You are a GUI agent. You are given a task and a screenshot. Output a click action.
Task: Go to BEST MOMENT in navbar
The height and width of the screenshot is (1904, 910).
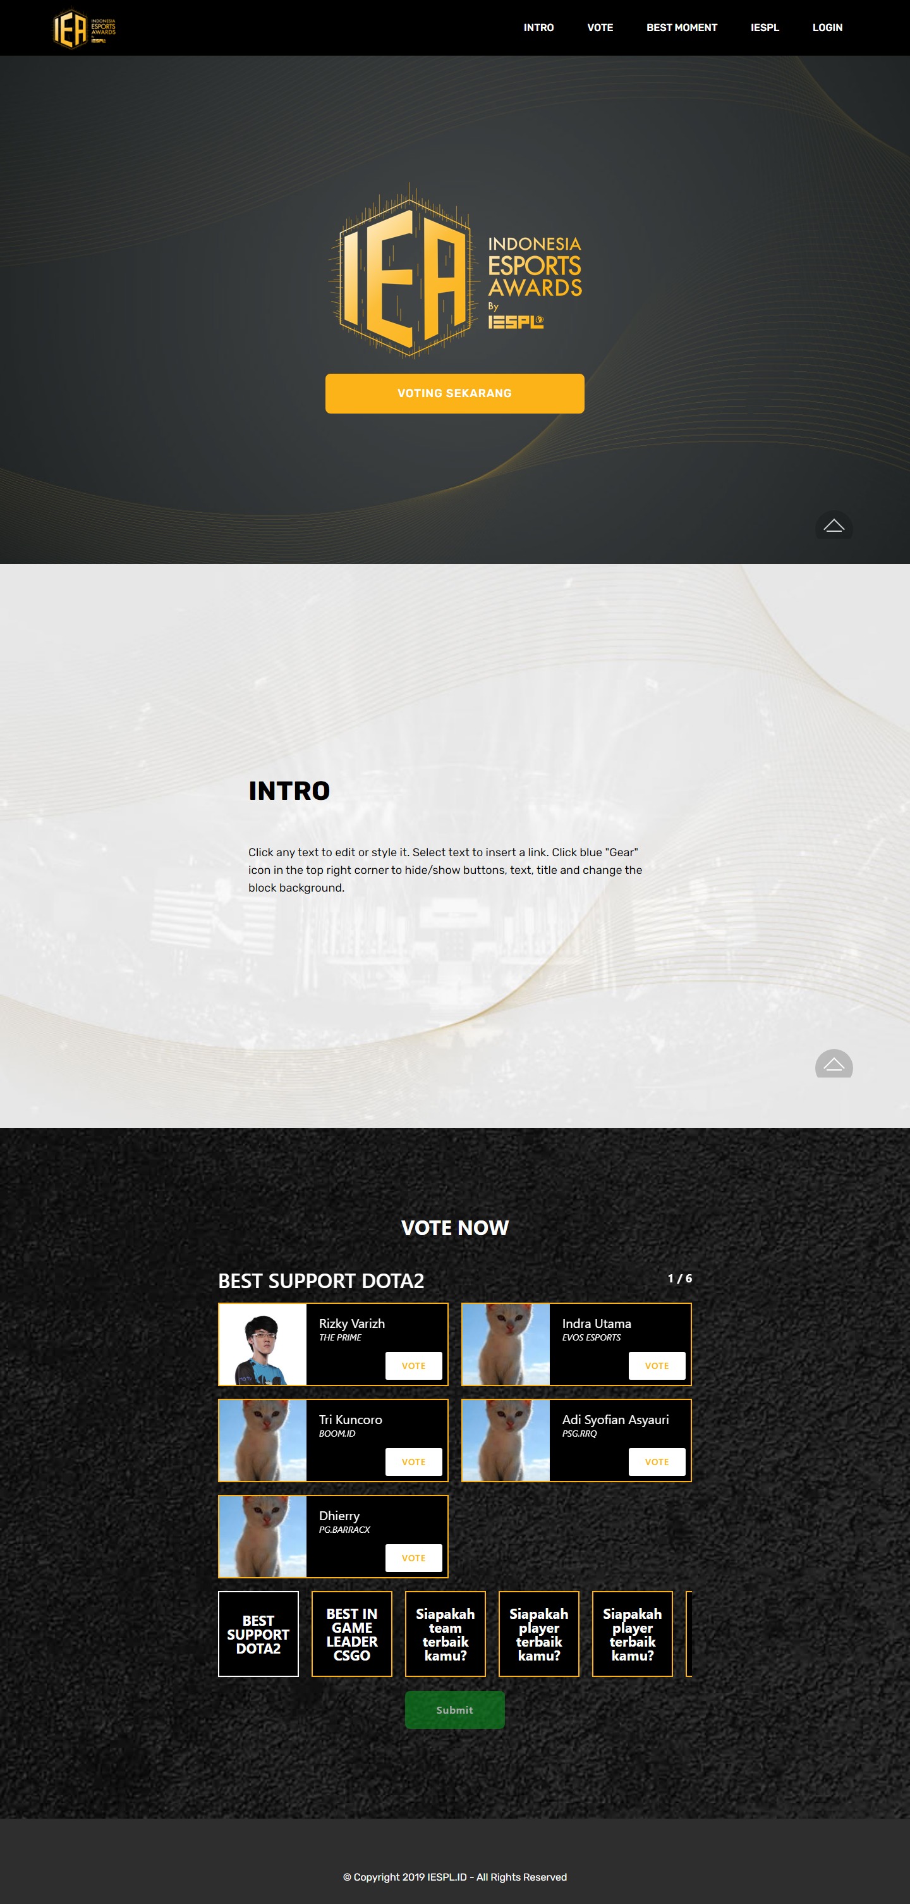[682, 27]
